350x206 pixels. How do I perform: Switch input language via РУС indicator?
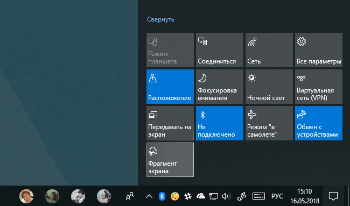[277, 196]
